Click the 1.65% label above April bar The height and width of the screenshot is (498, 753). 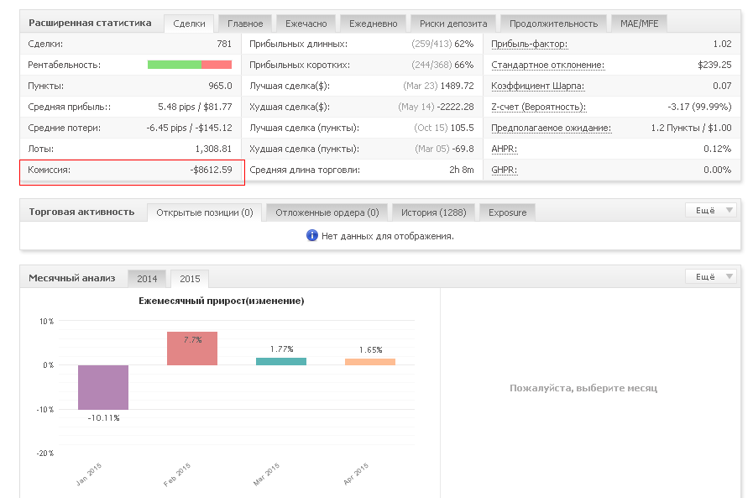pyautogui.click(x=370, y=350)
